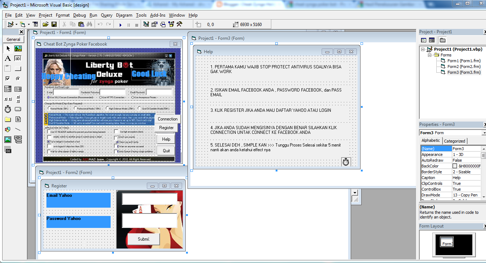Select the FileListBox control tool
Image resolution: width=486 pixels, height=263 pixels.
tap(18, 119)
